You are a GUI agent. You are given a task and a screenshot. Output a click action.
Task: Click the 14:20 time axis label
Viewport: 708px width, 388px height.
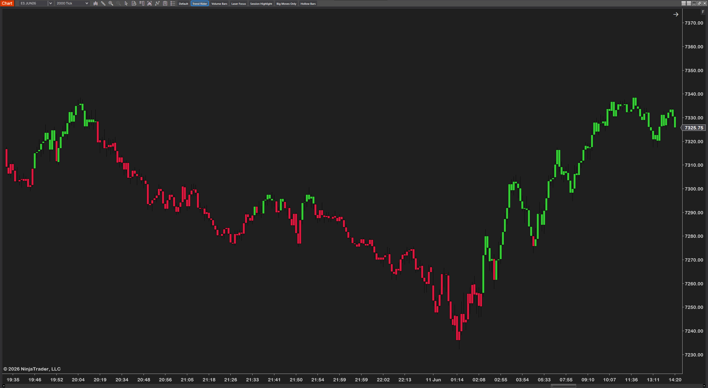675,380
